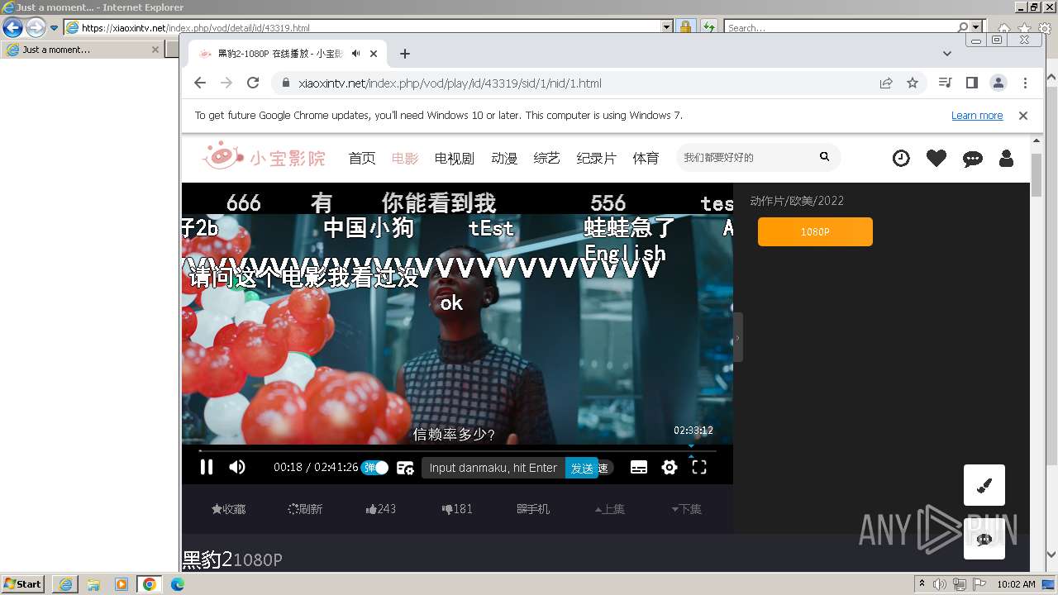Image resolution: width=1058 pixels, height=595 pixels.
Task: Open danmaku settings icon in player
Action: (x=405, y=468)
